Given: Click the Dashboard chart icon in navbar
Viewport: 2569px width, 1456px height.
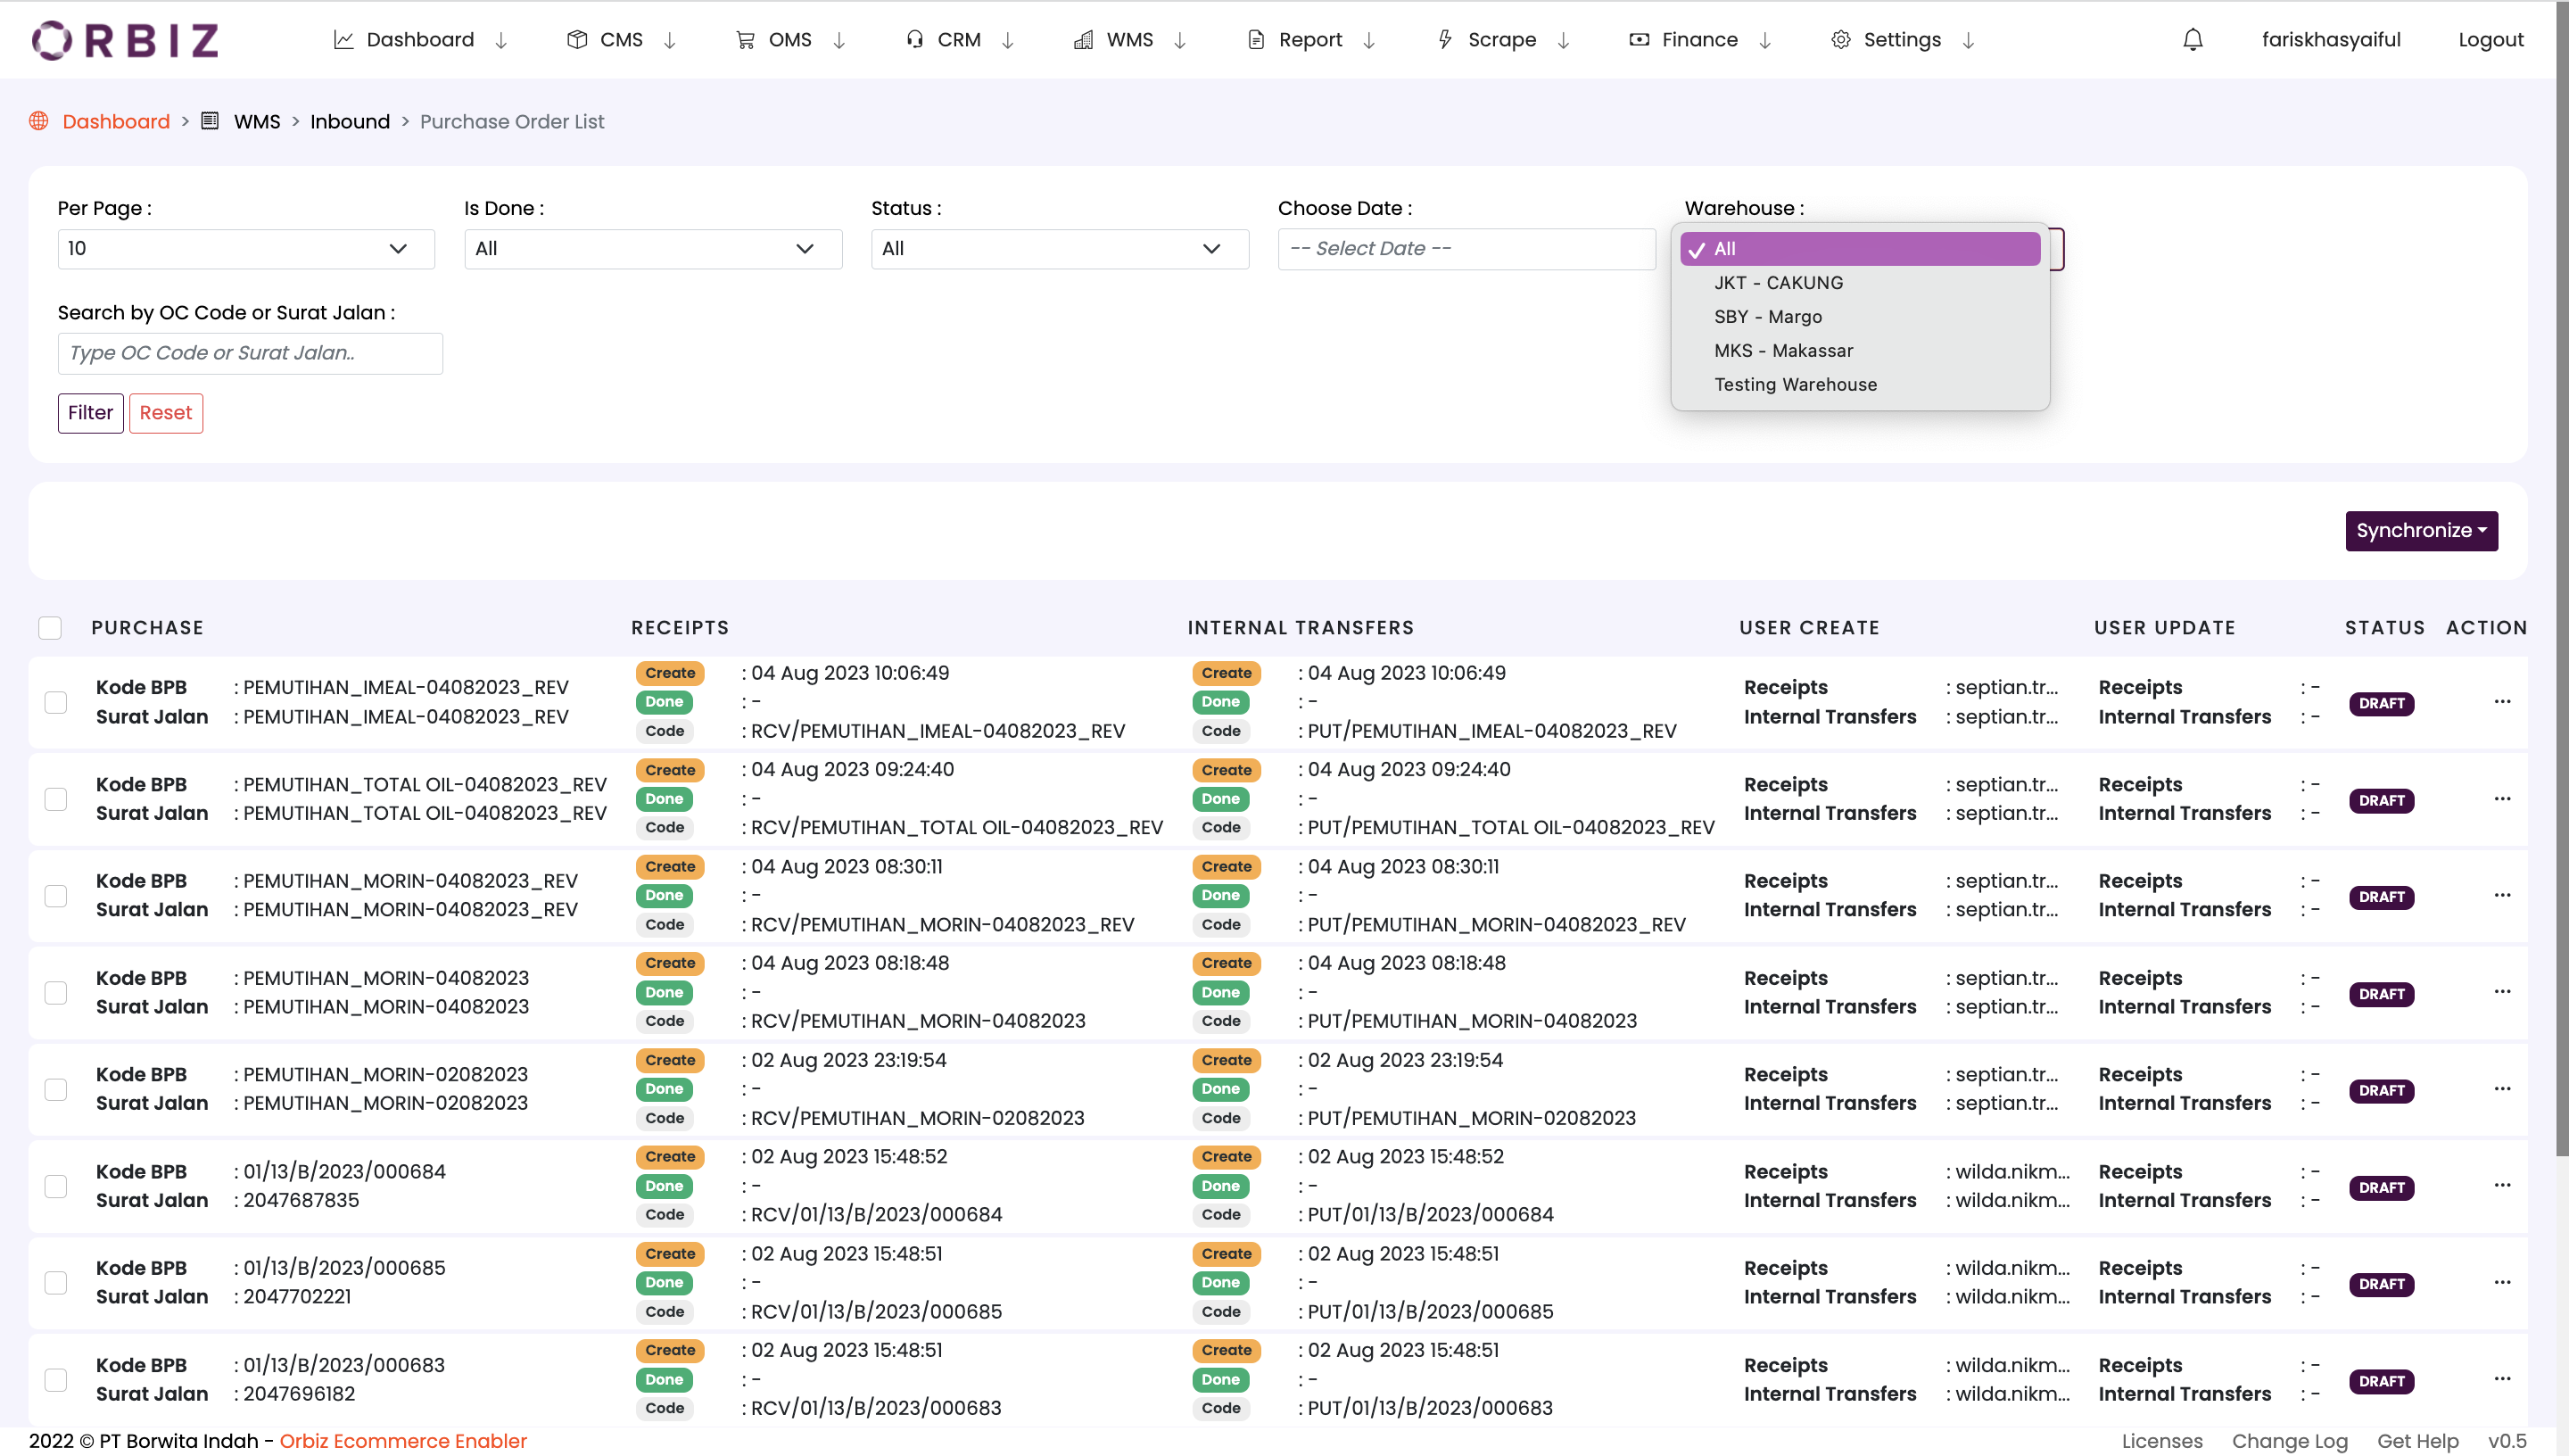Looking at the screenshot, I should point(343,40).
